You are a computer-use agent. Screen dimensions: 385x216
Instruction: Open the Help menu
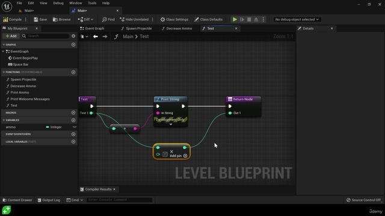pos(106,3)
